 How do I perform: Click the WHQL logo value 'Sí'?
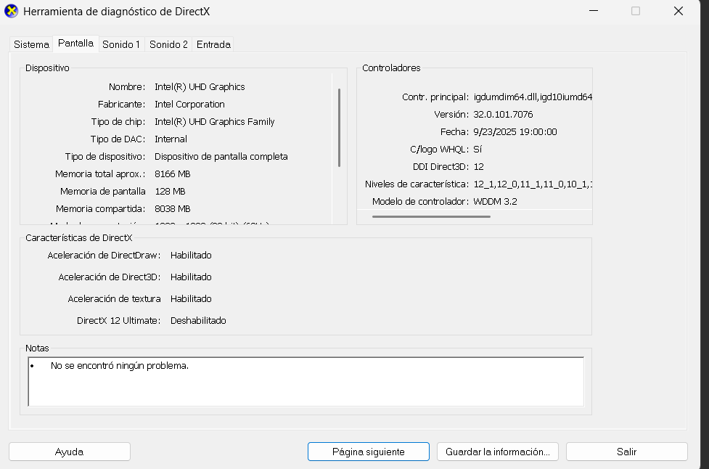point(478,150)
